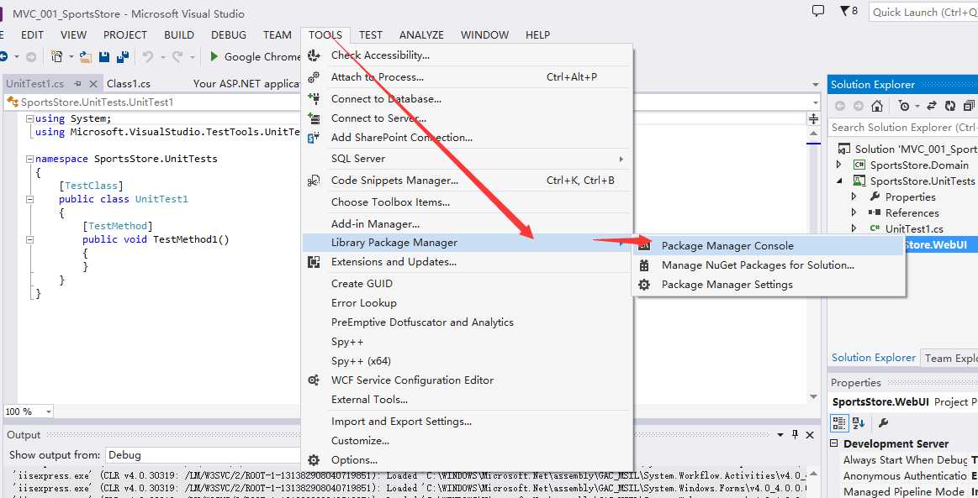Open the BUILD menu
The height and width of the screenshot is (498, 978).
click(179, 35)
